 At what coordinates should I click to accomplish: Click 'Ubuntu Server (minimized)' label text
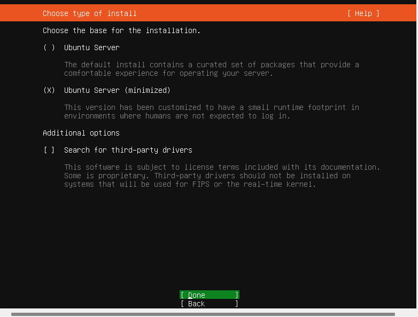coord(117,90)
